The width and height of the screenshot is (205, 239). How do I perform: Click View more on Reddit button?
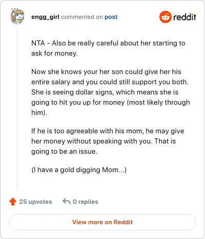click(102, 222)
